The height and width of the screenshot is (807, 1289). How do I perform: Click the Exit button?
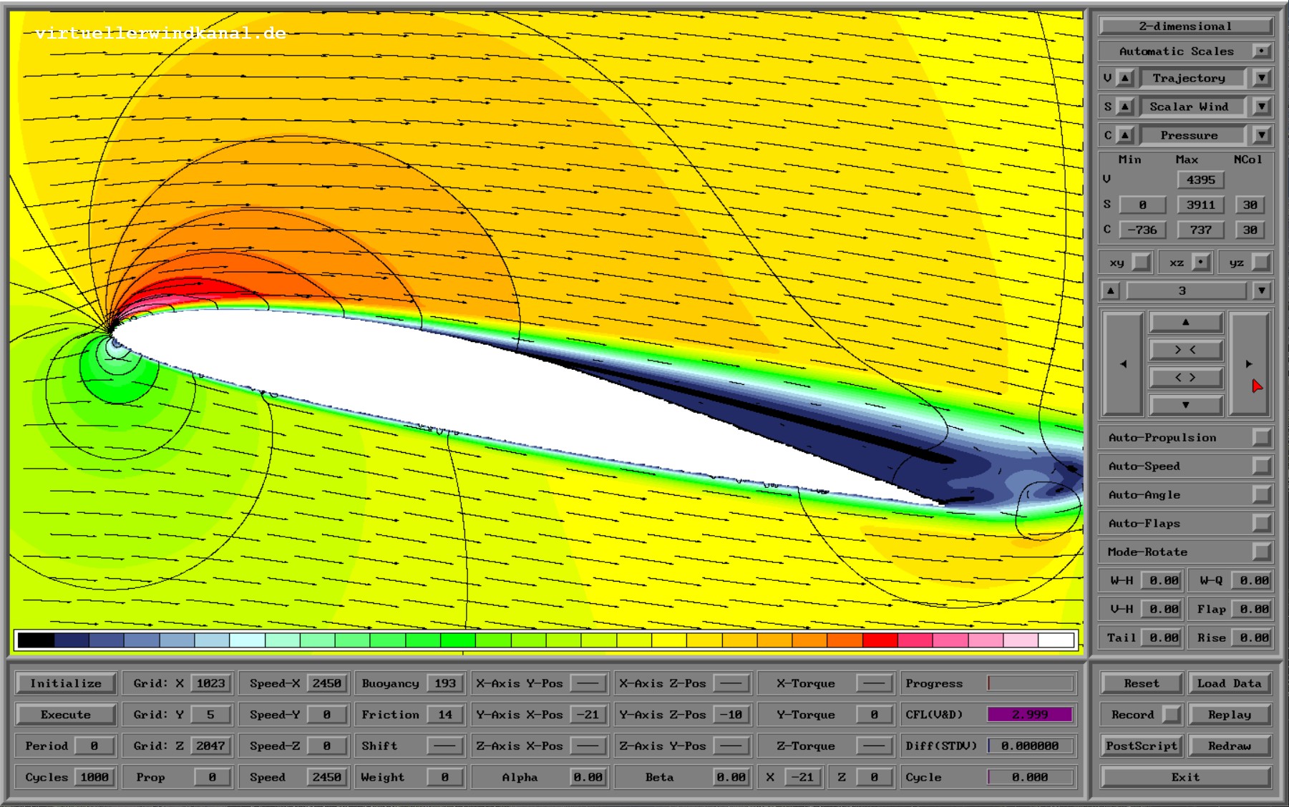point(1185,777)
